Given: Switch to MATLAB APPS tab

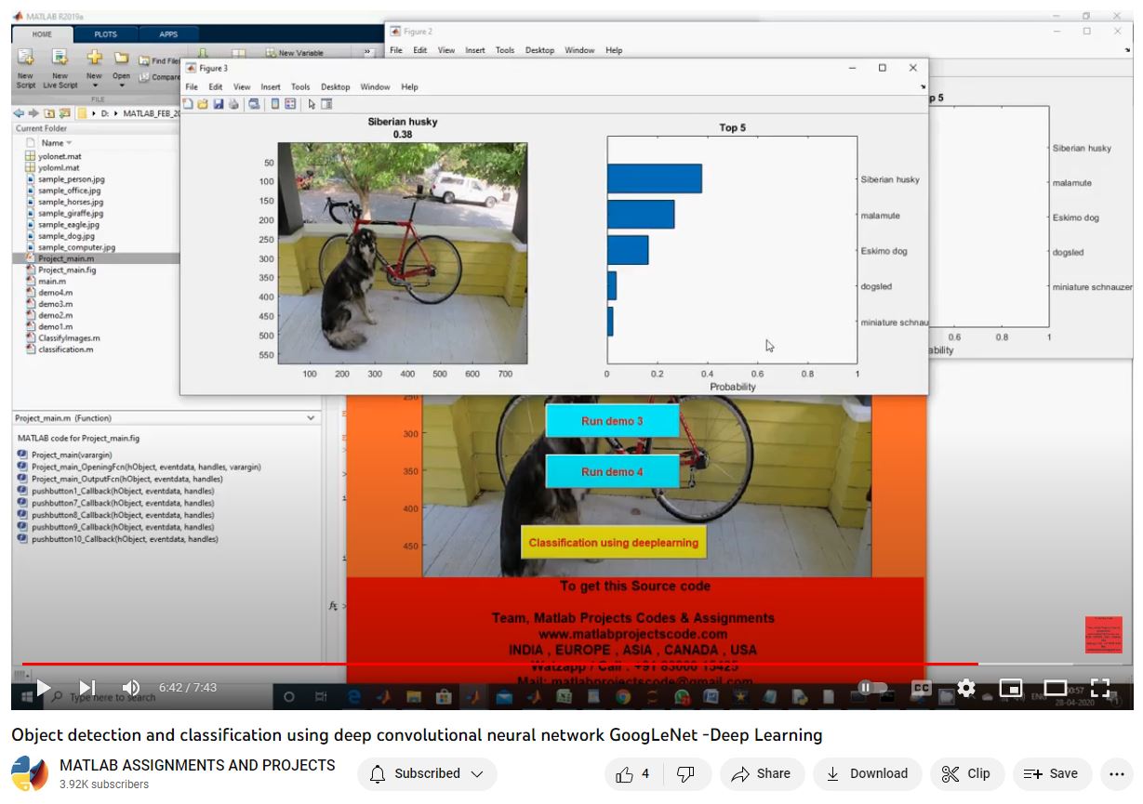Looking at the screenshot, I should (x=168, y=34).
